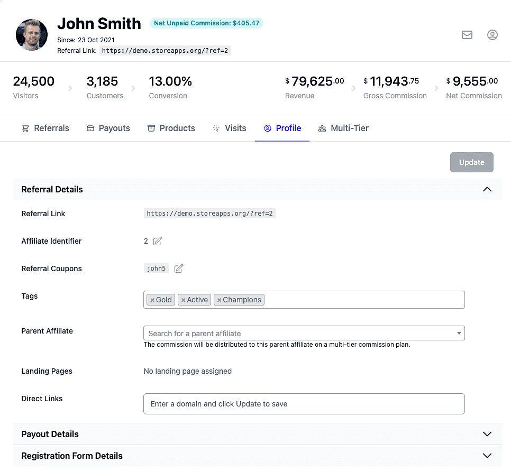Click the 13.00% Conversion stat
Image resolution: width=511 pixels, height=472 pixels.
170,87
